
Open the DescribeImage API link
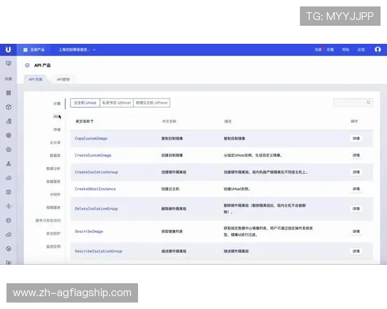(88, 231)
